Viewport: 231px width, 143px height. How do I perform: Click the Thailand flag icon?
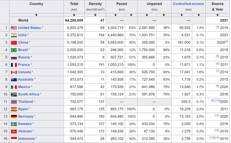[x=14, y=102]
